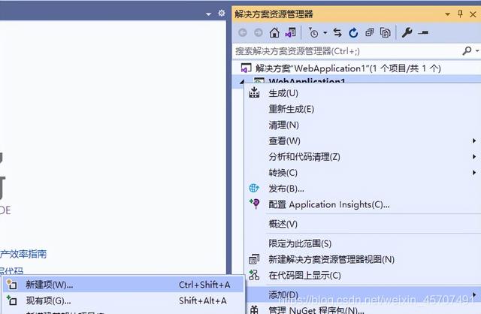The height and width of the screenshot is (314, 481).
Task: Expand the 分析和代码清理(Z) submenu arrow
Action: (x=474, y=157)
